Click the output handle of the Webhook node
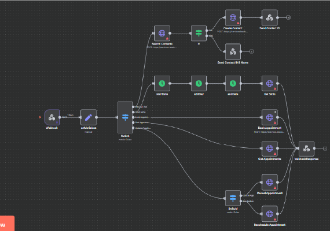 [x=60, y=117]
